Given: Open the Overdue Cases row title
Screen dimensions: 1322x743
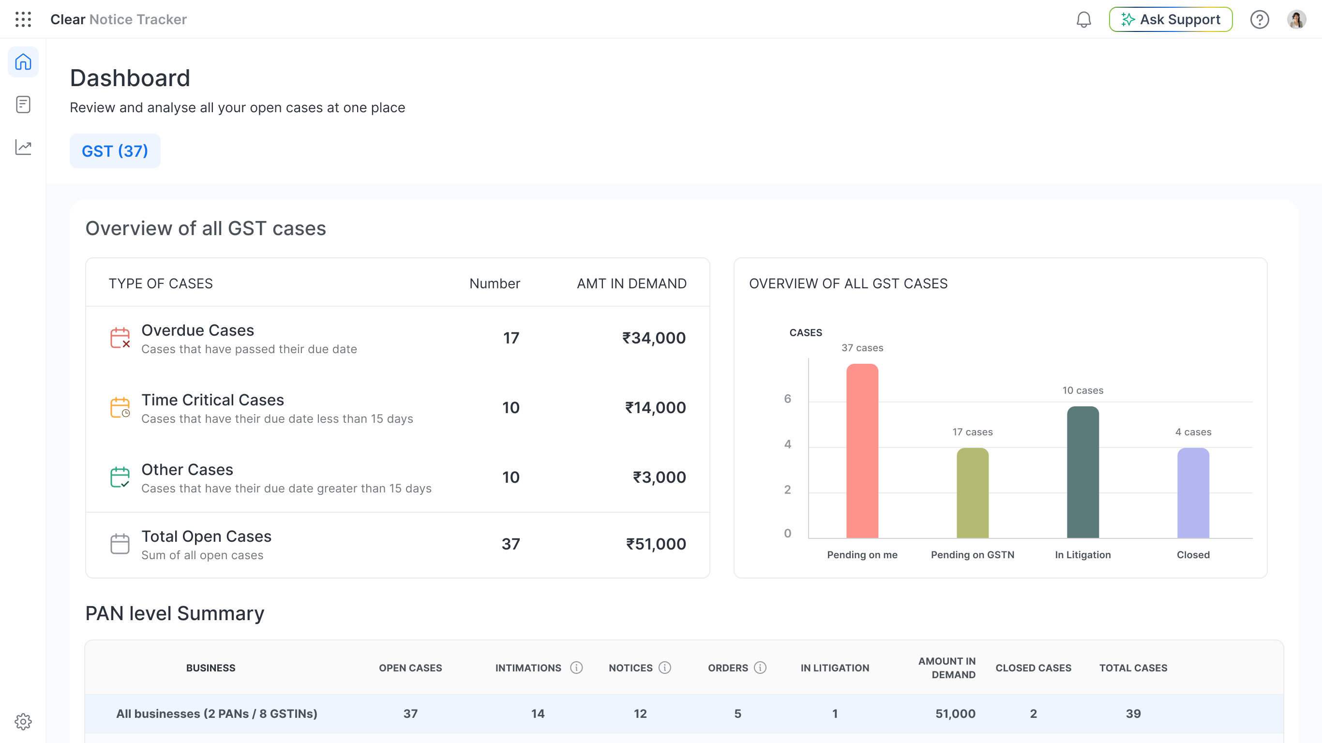Looking at the screenshot, I should point(197,330).
